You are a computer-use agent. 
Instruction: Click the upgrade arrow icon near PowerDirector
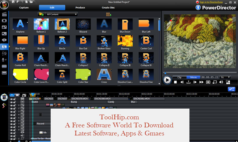198,7
